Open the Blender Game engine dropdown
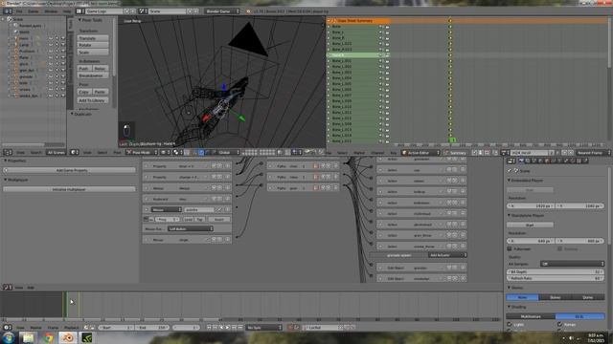Screen dimensions: 613x344 (221, 11)
